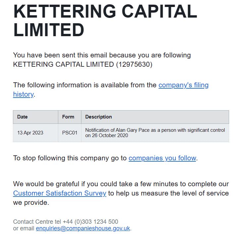Click the Form column header
The image size is (244, 239).
click(x=68, y=117)
